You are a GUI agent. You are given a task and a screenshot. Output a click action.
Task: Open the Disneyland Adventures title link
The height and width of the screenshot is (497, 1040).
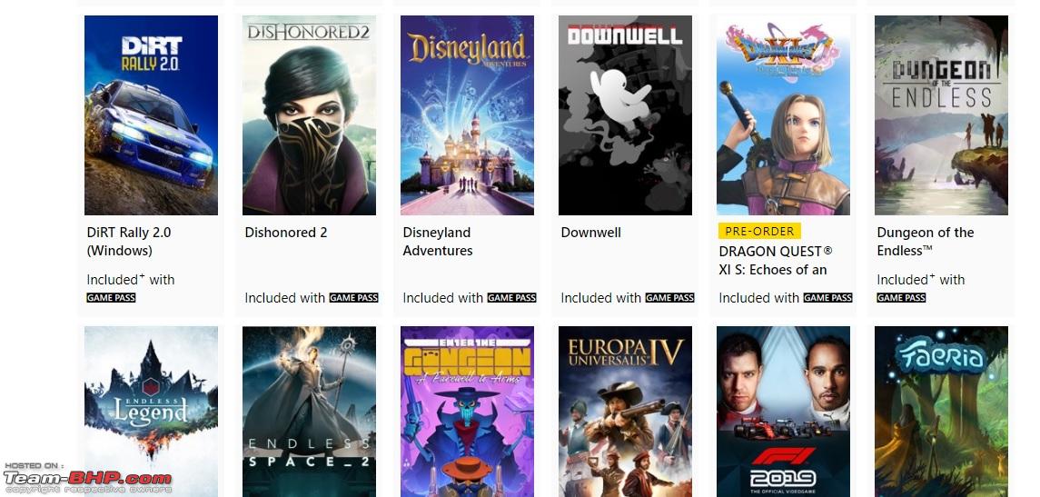(438, 242)
